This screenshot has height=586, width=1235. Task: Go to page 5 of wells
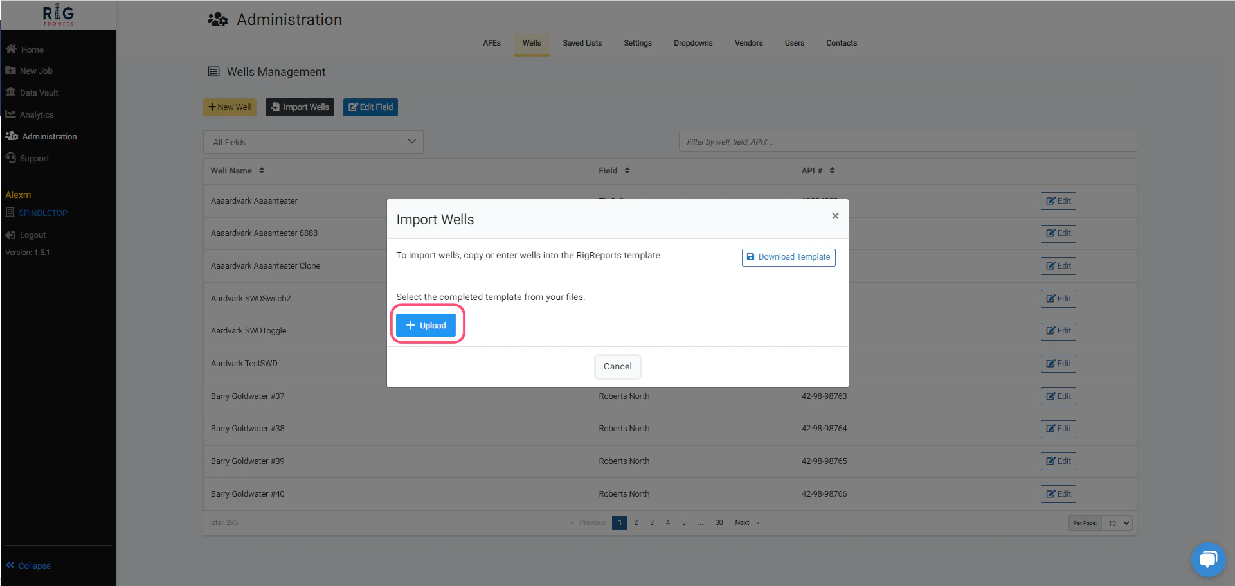point(684,523)
